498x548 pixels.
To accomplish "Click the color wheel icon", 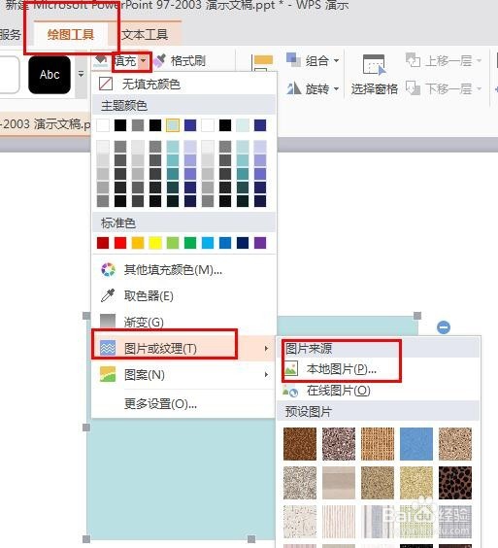I will click(108, 270).
